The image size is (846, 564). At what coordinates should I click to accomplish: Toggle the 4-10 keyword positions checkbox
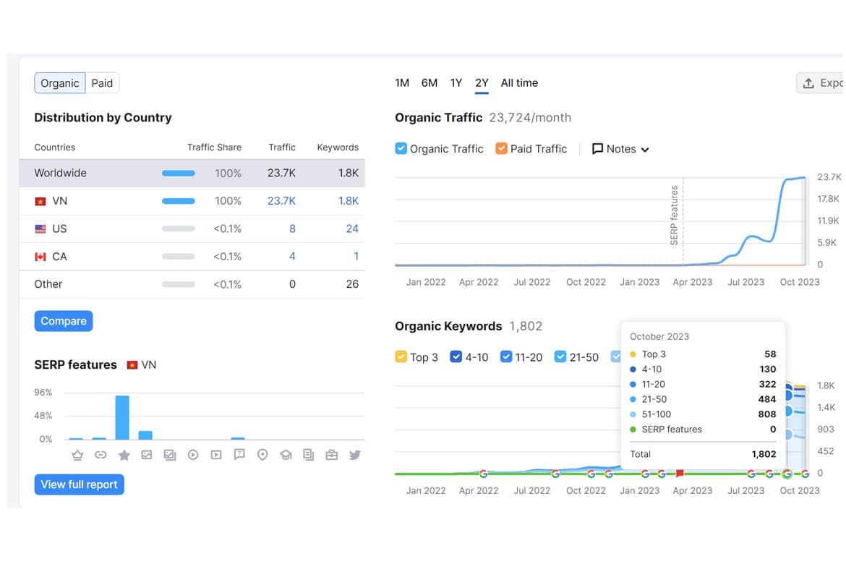click(x=456, y=356)
